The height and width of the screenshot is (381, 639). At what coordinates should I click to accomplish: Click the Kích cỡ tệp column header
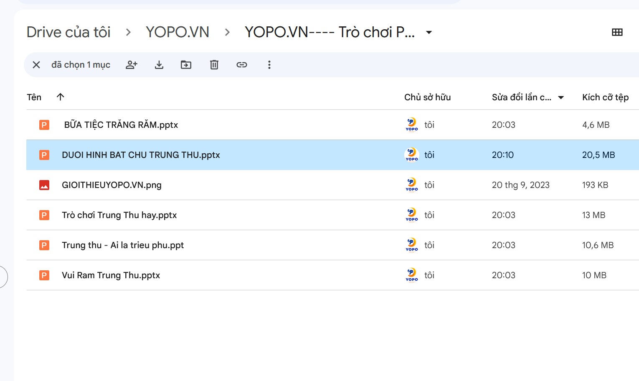pyautogui.click(x=606, y=97)
